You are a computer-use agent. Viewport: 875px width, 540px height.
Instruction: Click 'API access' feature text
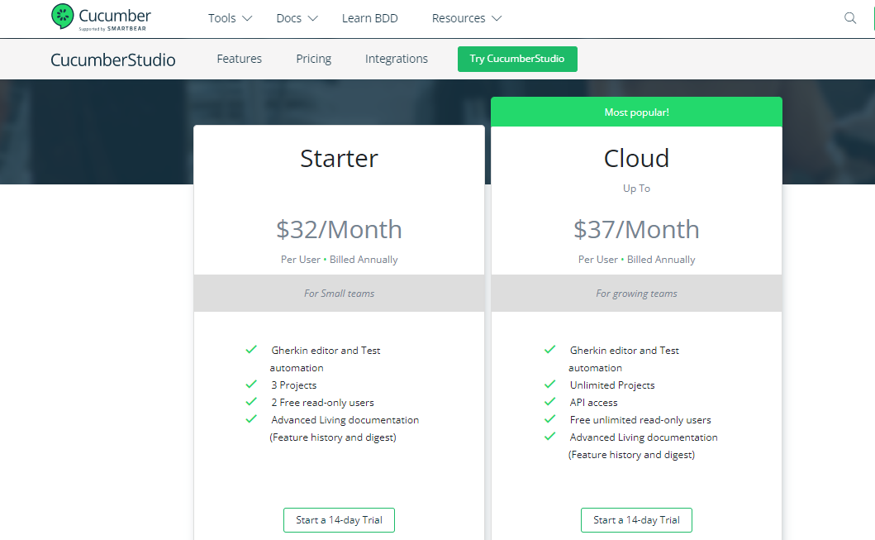(x=593, y=402)
